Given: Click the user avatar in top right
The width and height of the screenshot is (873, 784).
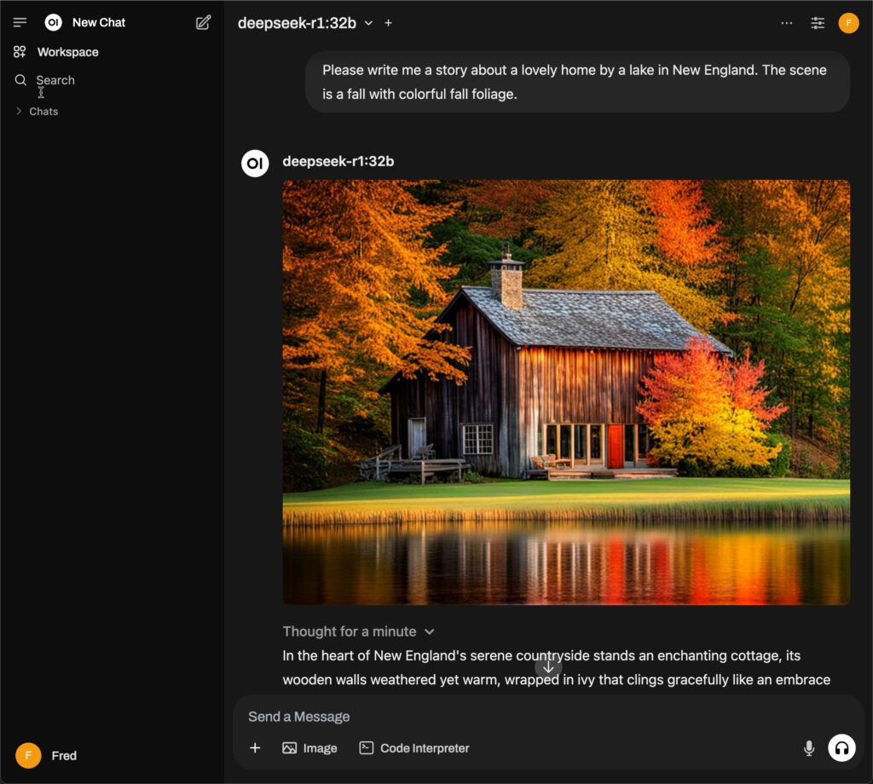Looking at the screenshot, I should point(848,23).
